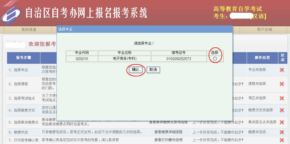Click the 专业未选择 result text
The width and height of the screenshot is (290, 144).
[x=257, y=70]
